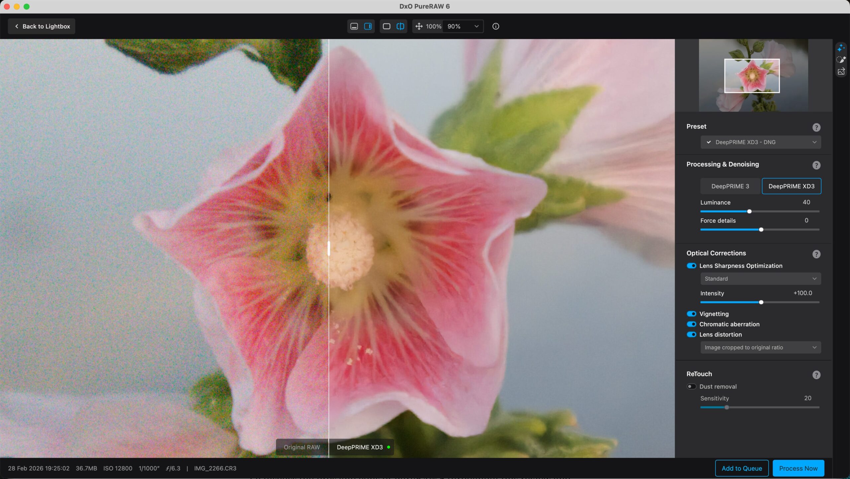Click the navigator thumbnail preview
850x479 pixels.
tap(753, 75)
